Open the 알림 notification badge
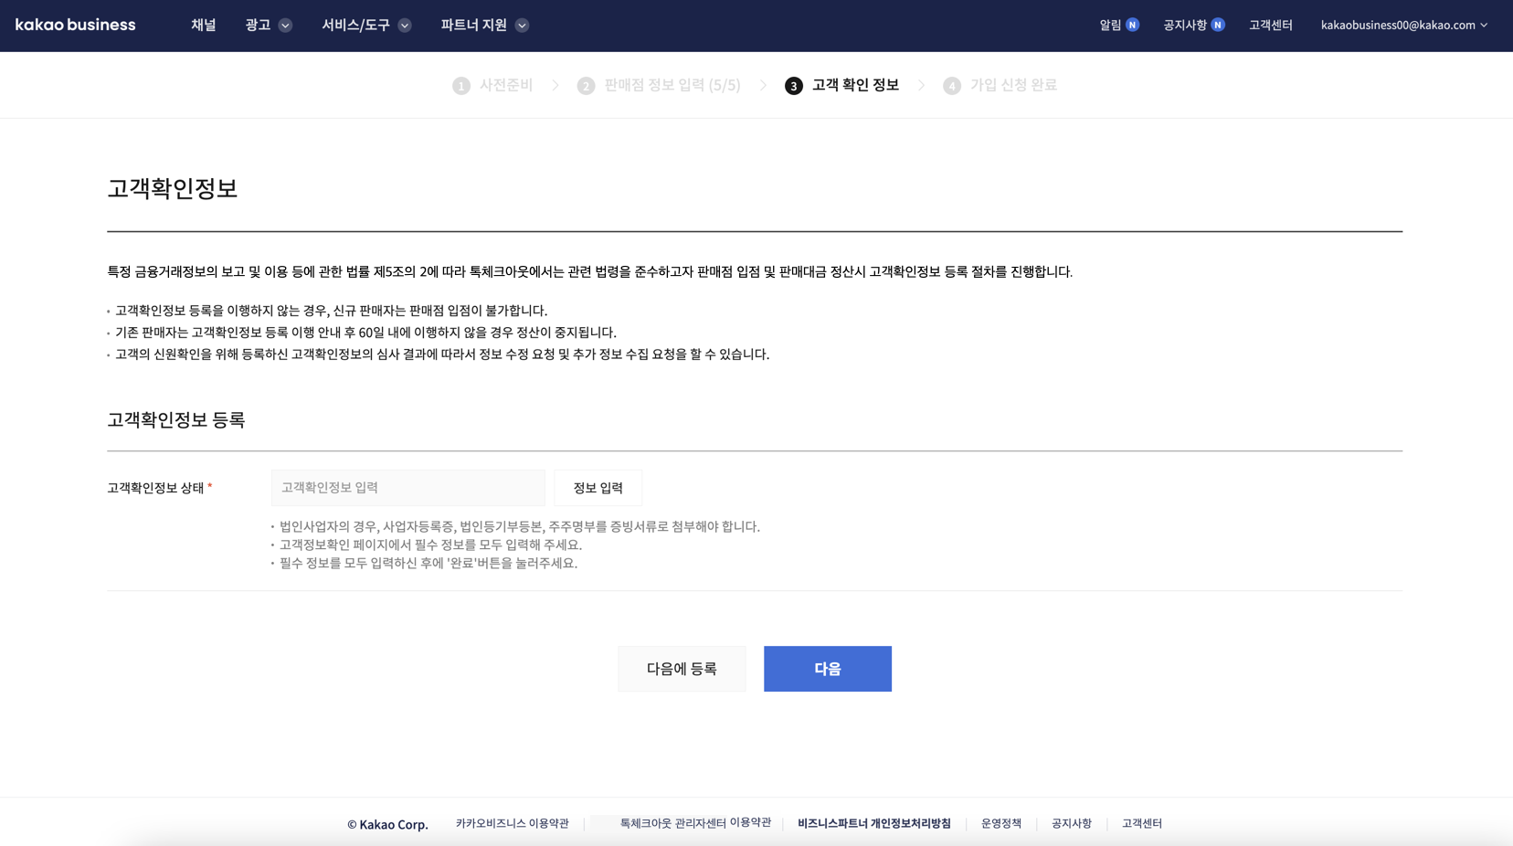Screen dimensions: 1513x846 pos(1132,26)
